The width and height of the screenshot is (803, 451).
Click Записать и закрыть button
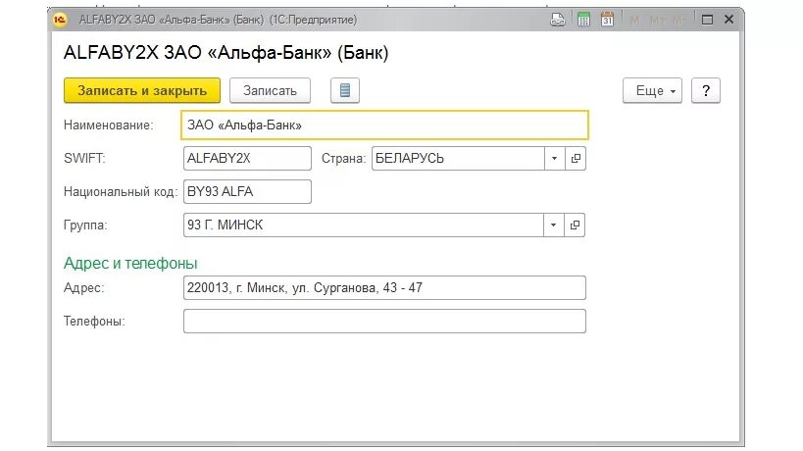(x=142, y=90)
